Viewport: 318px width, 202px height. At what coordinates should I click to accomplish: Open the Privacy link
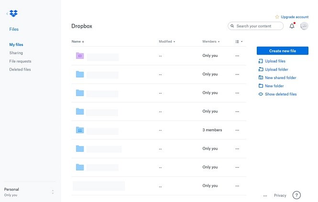280,195
